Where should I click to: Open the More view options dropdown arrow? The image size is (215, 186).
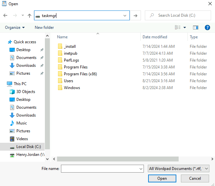coord(185,28)
